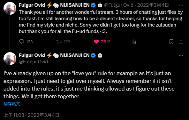View analytics bar chart icon

(134, 42)
